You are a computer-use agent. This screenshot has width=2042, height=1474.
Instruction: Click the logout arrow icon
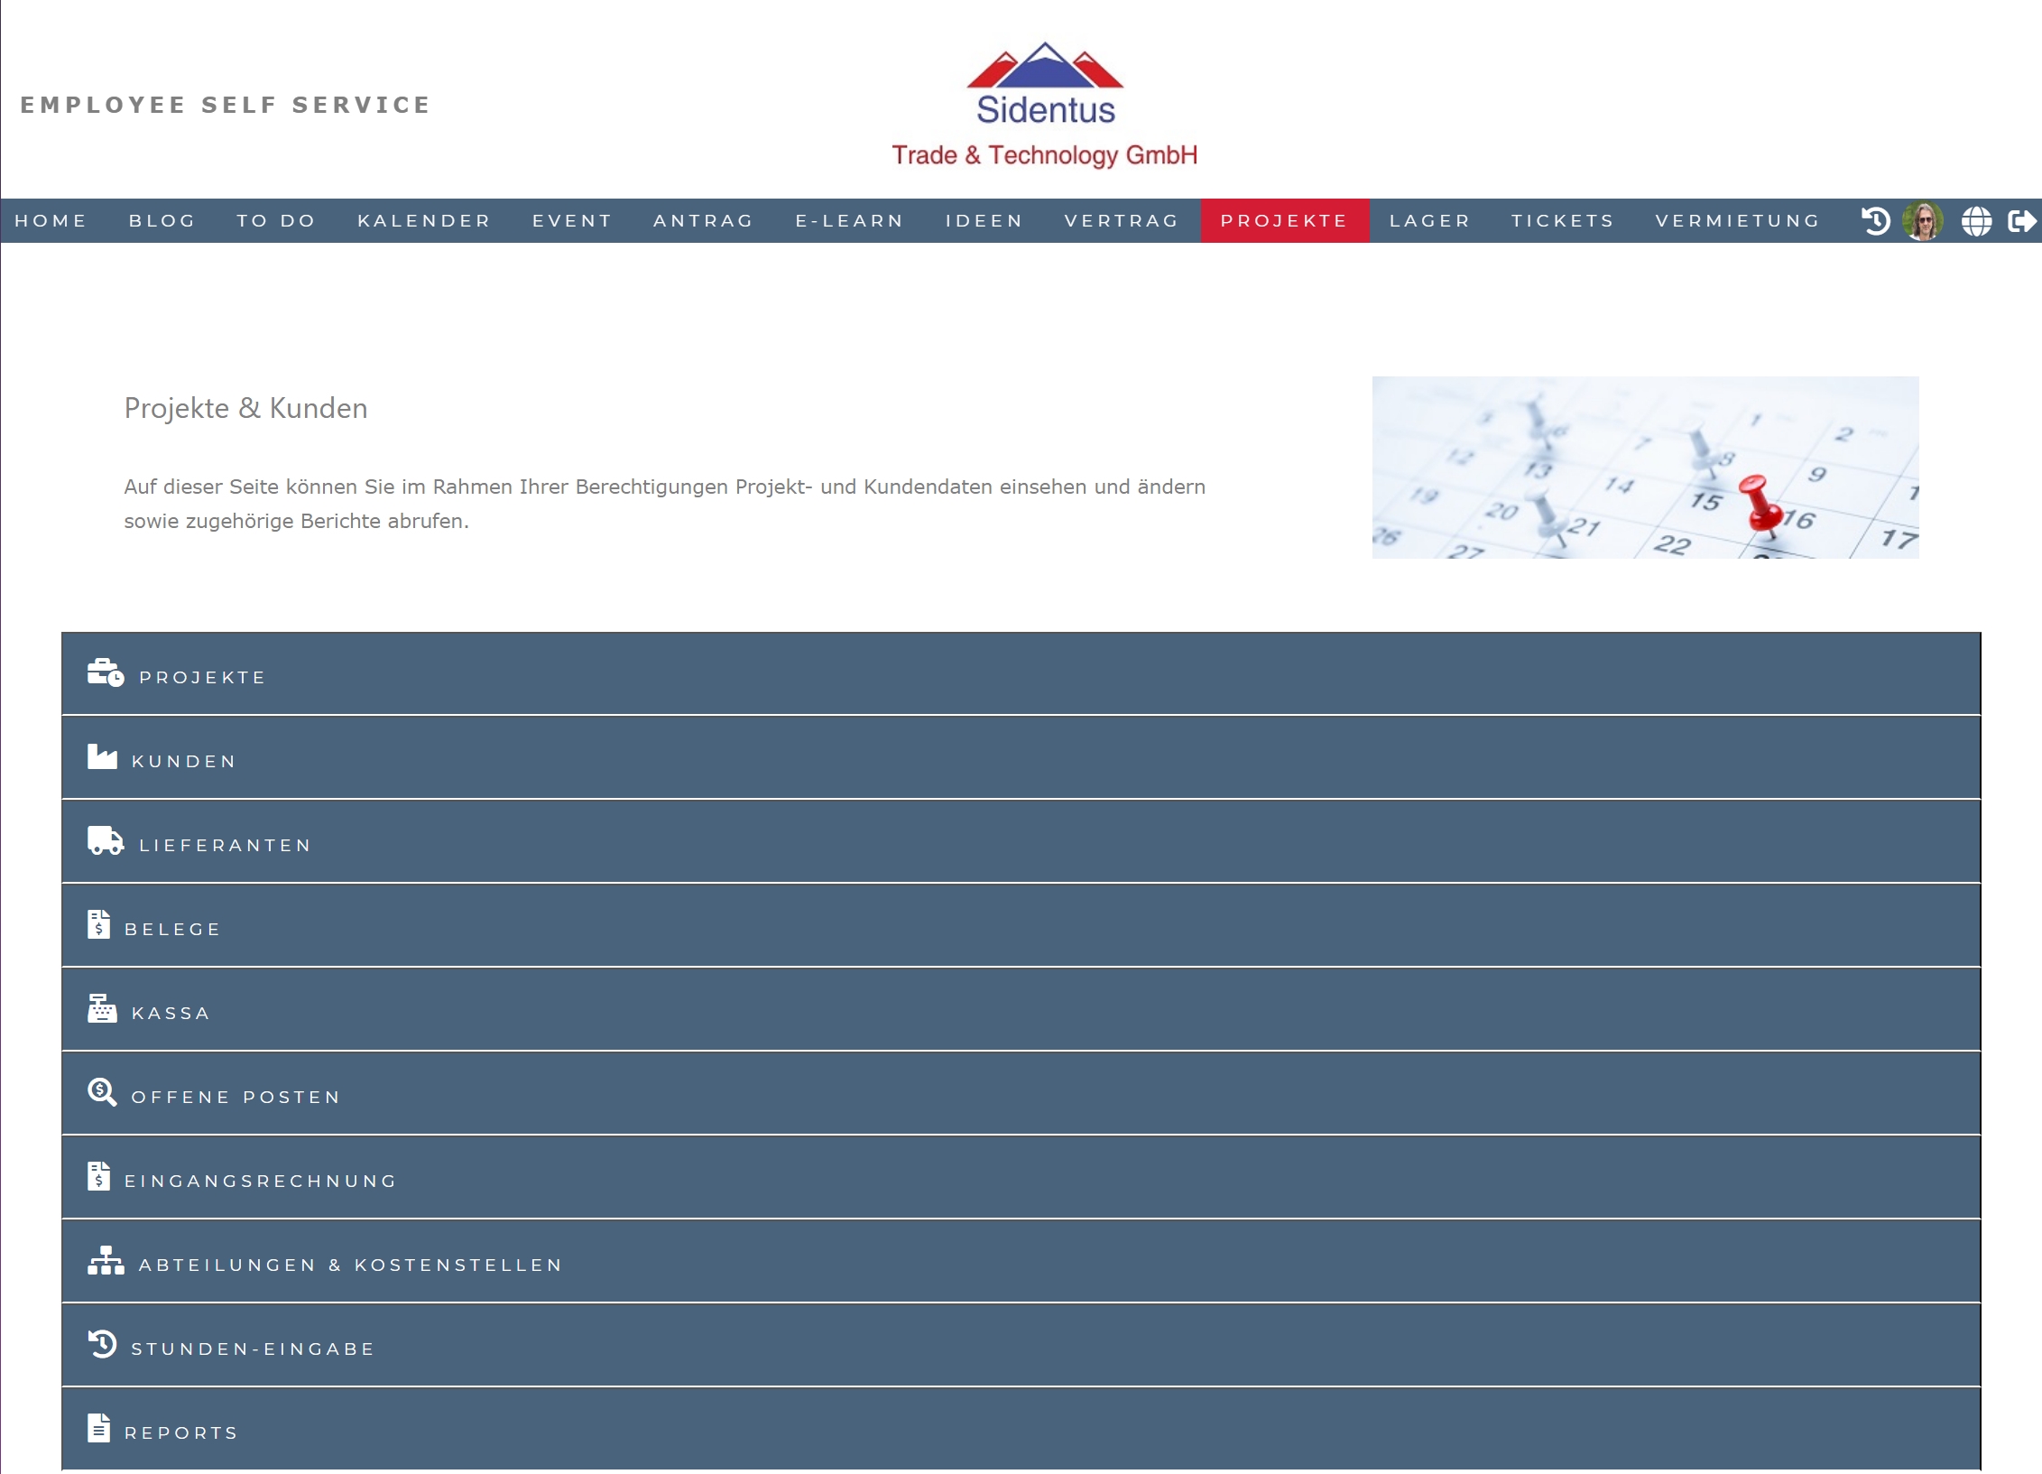click(2021, 221)
